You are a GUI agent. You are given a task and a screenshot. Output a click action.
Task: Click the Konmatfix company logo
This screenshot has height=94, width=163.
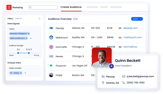coord(51,47)
